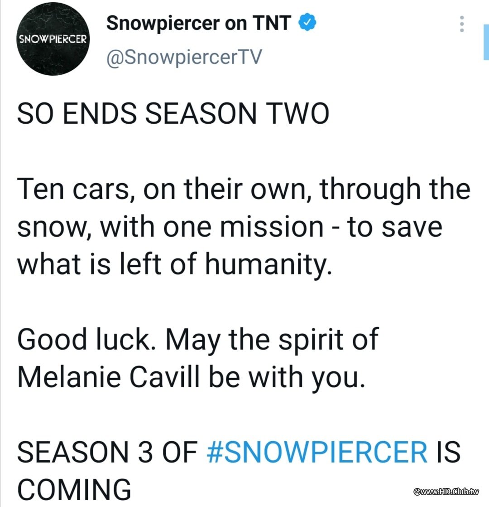The image size is (489, 507).
Task: Click the "SO ENDS SEASON TWO" line
Action: [173, 113]
